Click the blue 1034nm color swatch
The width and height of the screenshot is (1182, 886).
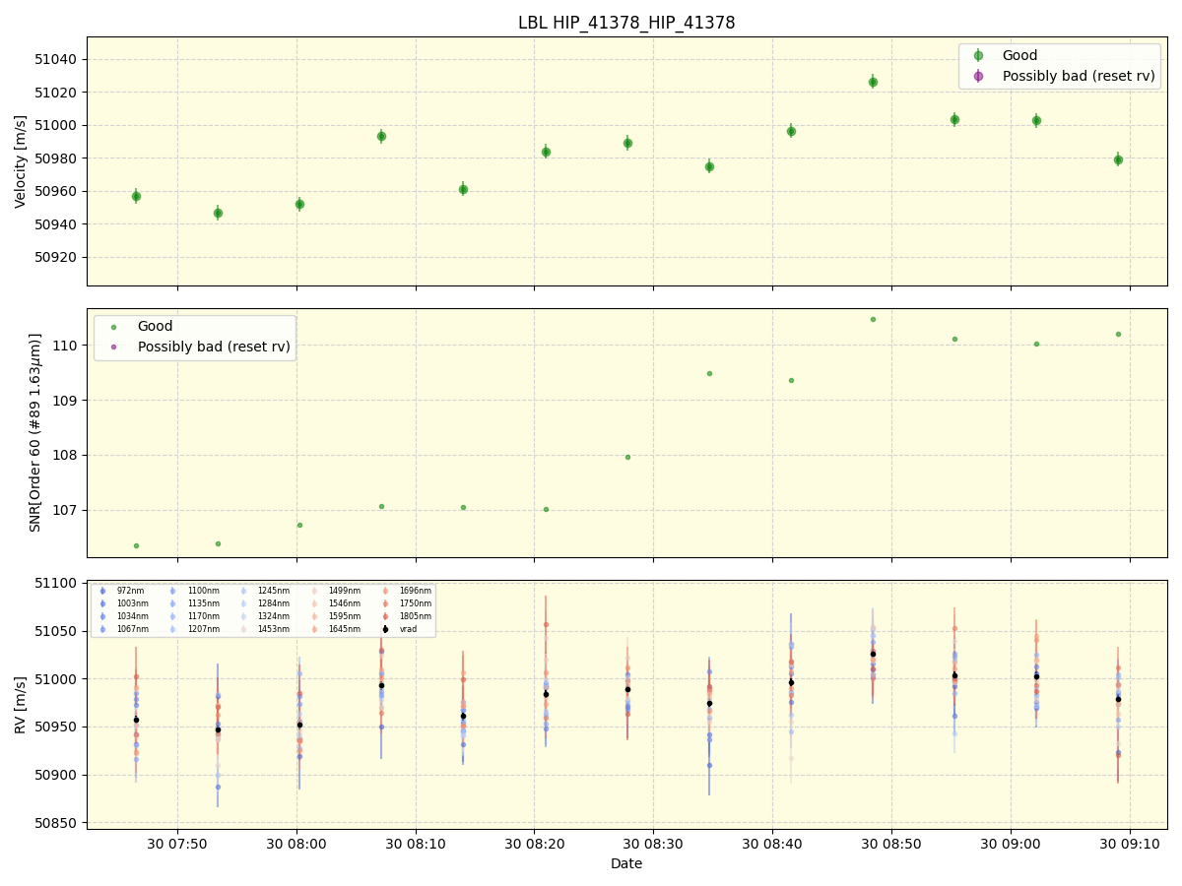102,615
